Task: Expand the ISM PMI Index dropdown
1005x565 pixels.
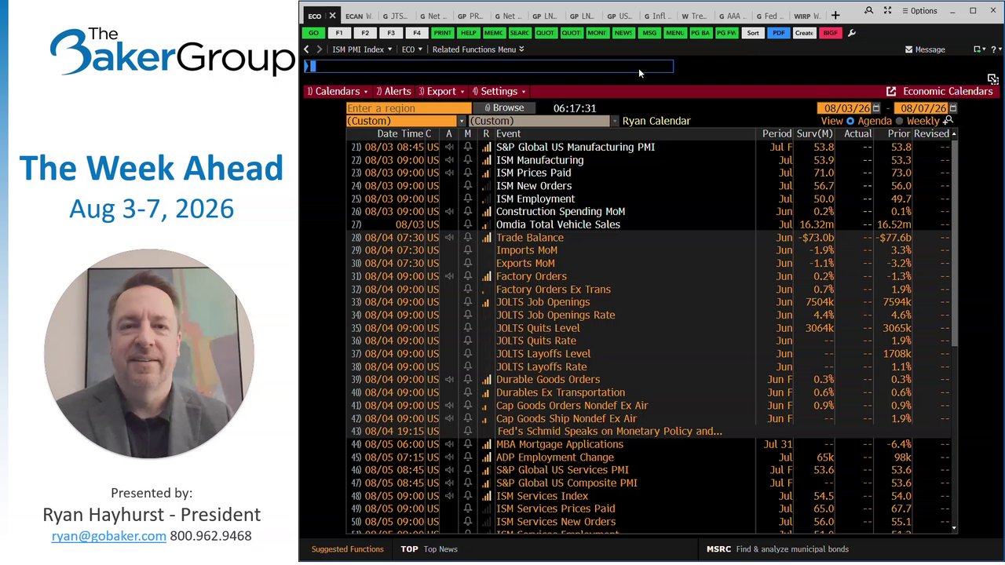Action: 362,49
